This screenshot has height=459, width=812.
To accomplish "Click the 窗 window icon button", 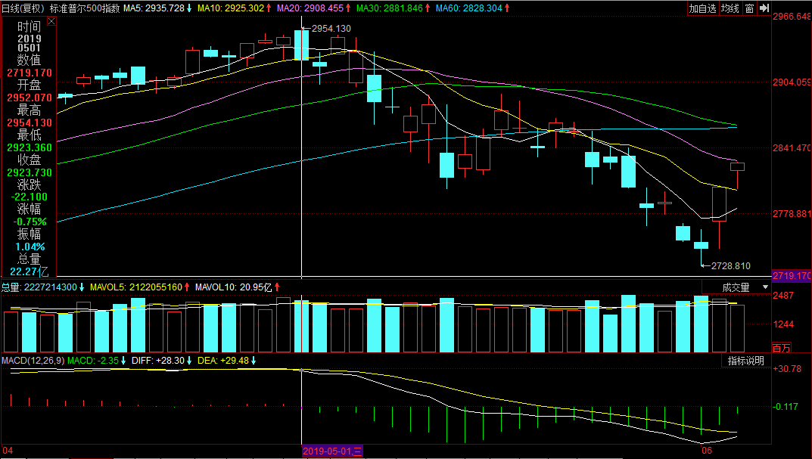I will pyautogui.click(x=748, y=8).
